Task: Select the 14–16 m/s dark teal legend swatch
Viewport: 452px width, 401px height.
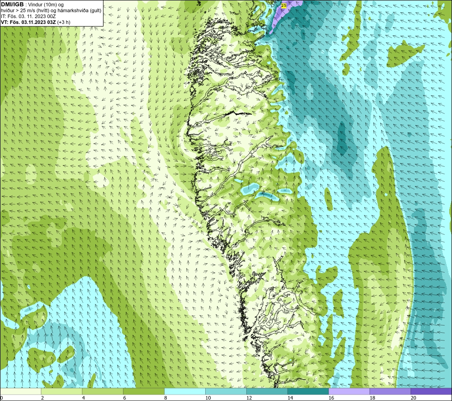Action: (308, 391)
